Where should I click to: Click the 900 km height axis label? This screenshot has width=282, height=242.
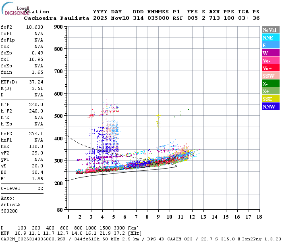[58, 27]
